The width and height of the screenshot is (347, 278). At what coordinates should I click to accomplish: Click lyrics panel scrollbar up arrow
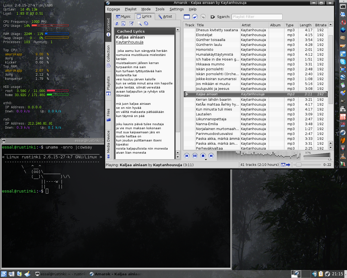(x=178, y=30)
